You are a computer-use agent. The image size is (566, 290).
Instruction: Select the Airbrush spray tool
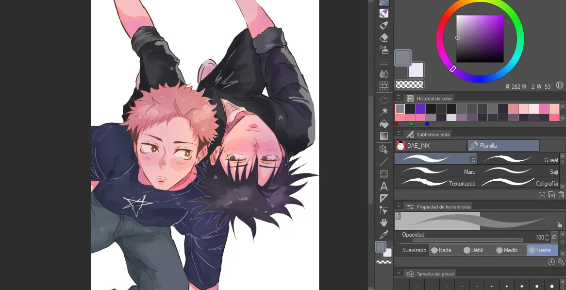click(x=383, y=49)
